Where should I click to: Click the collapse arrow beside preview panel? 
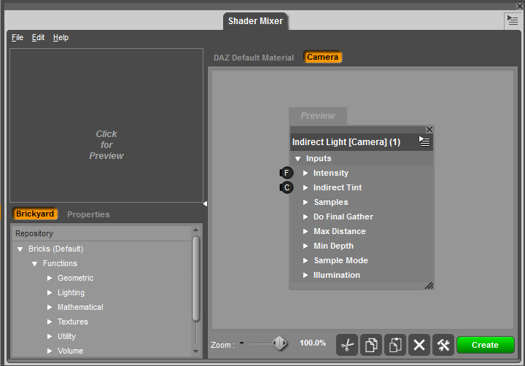[205, 203]
